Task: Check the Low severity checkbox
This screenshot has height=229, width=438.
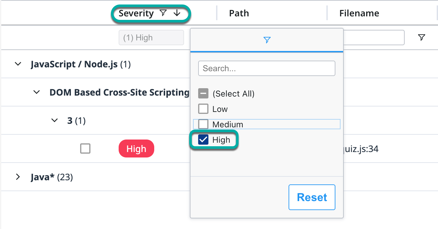Action: click(203, 109)
